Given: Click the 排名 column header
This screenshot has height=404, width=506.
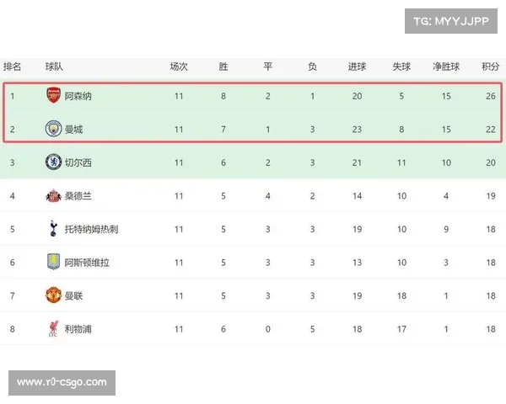Looking at the screenshot, I should pos(13,66).
